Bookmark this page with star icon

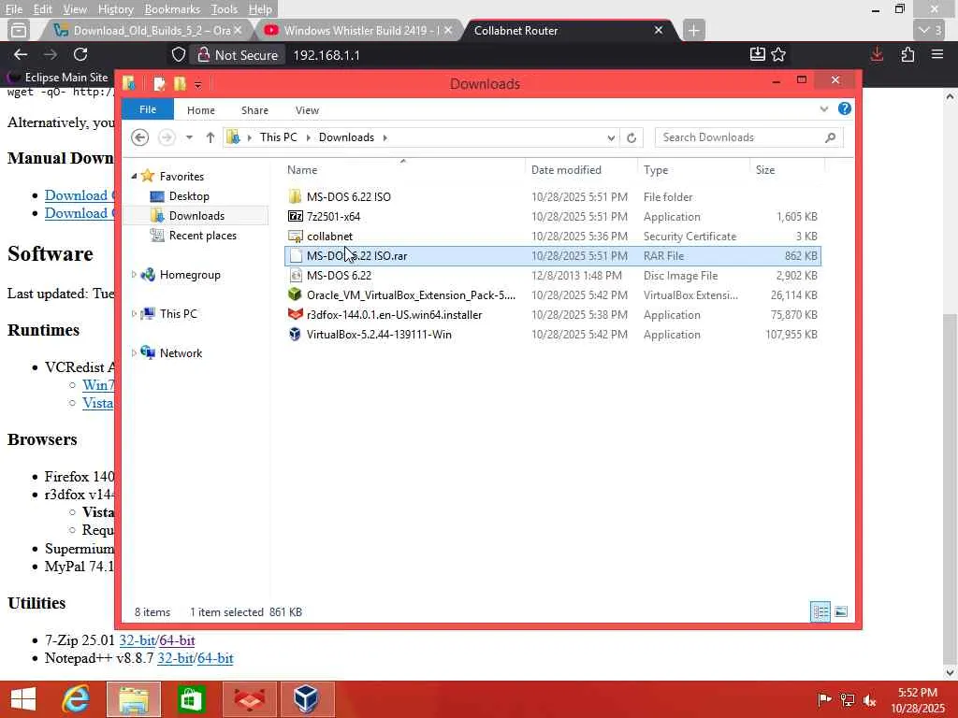click(778, 54)
